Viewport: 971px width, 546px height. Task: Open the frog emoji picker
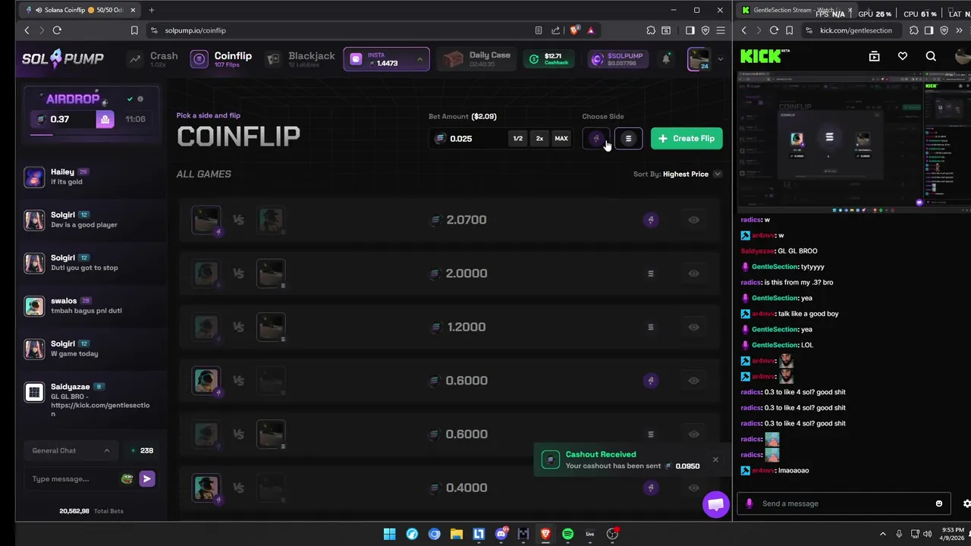pos(127,479)
